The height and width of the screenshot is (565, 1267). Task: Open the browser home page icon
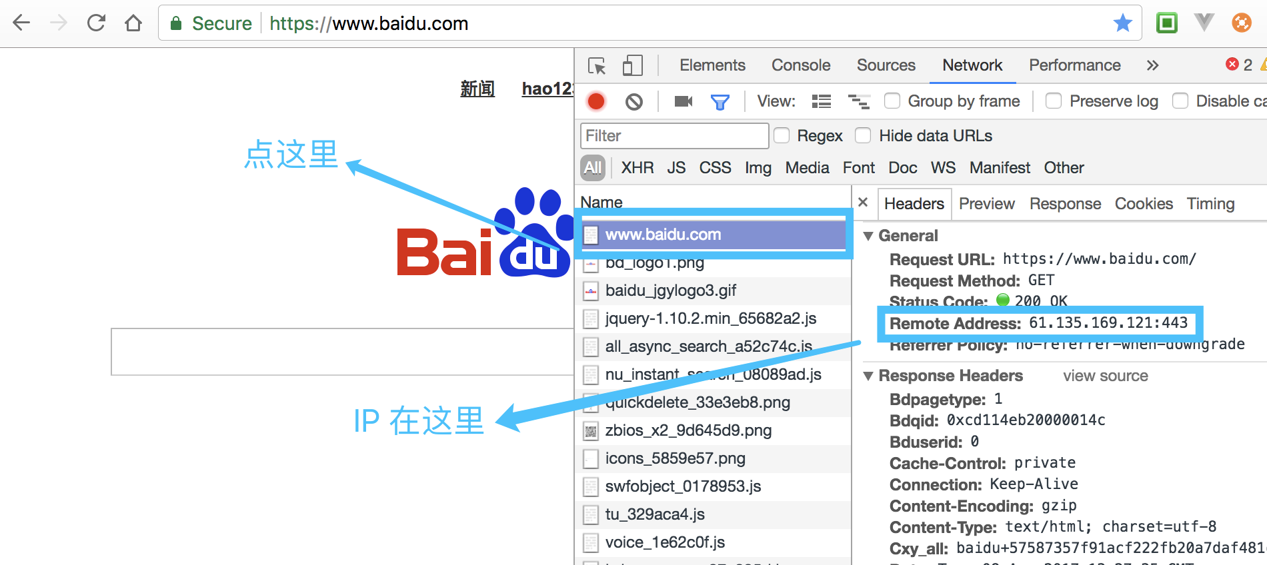pyautogui.click(x=133, y=23)
